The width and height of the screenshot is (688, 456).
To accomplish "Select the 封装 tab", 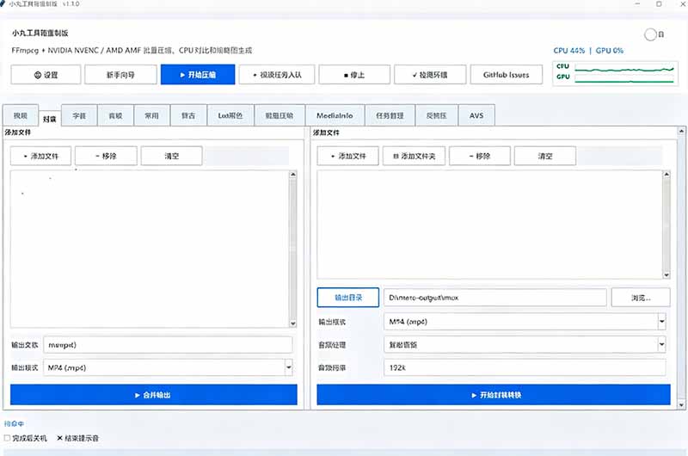I will pos(50,119).
